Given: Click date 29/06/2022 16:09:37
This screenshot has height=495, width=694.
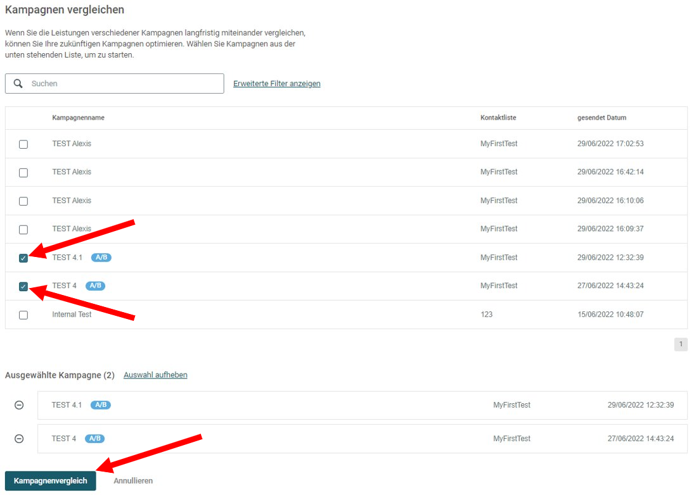Looking at the screenshot, I should [x=610, y=229].
